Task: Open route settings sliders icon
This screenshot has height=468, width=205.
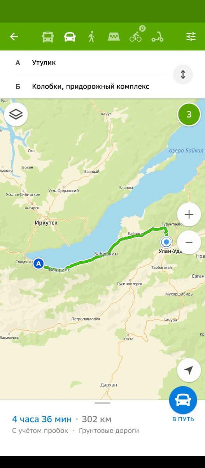Action: coord(191,37)
